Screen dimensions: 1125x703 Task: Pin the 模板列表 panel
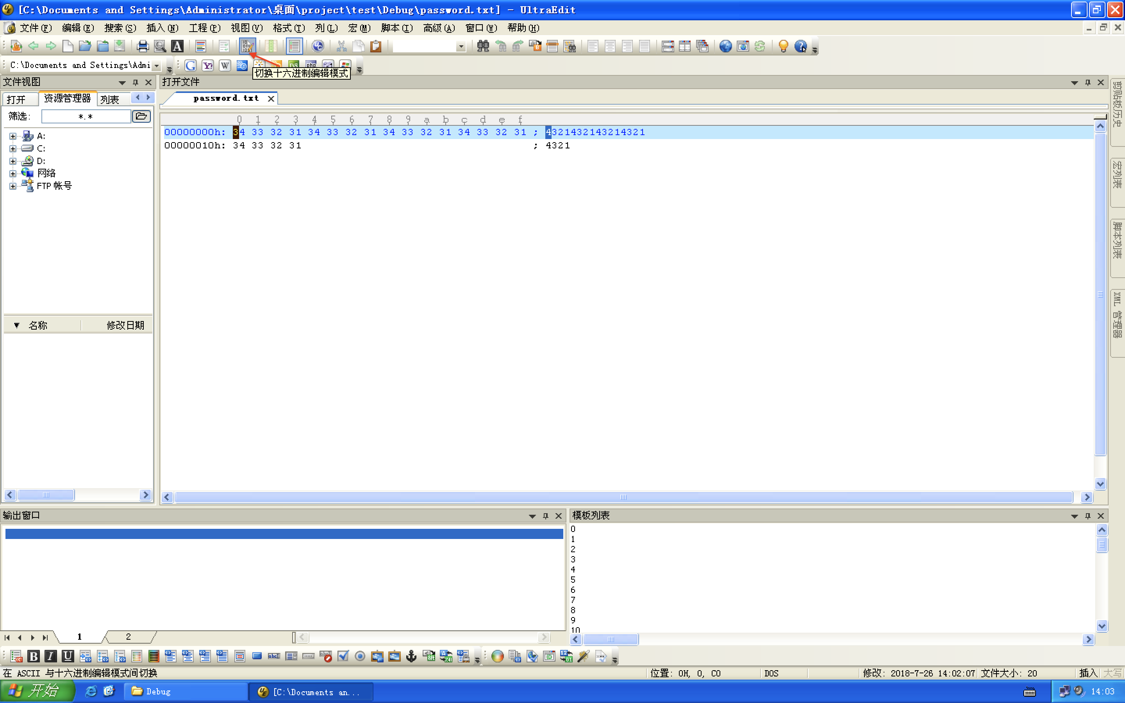point(1087,516)
